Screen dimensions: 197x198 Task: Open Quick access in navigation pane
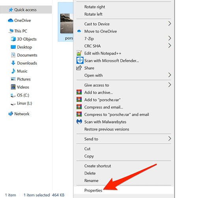click(x=26, y=10)
